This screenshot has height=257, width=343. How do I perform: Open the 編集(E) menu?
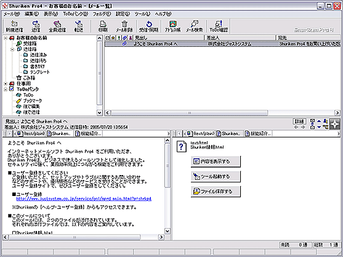point(31,14)
